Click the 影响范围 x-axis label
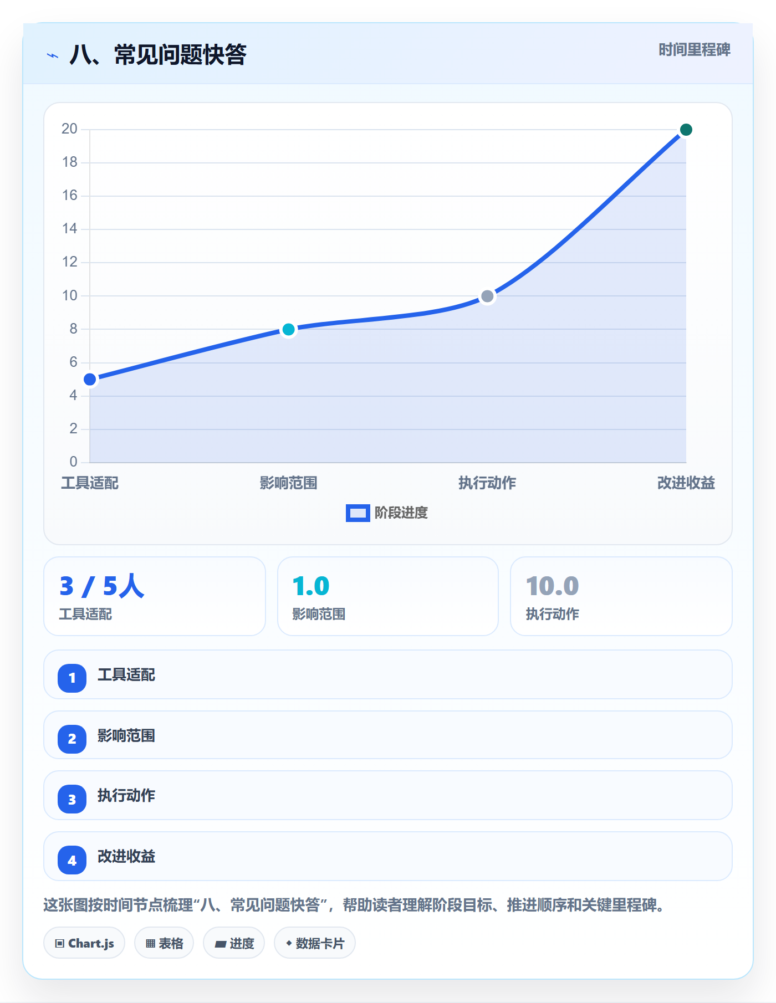This screenshot has height=1003, width=776. [x=288, y=483]
